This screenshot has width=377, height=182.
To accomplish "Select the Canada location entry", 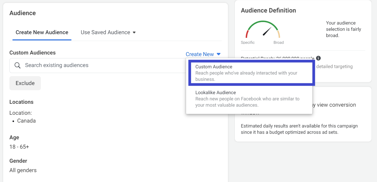I will click(26, 121).
